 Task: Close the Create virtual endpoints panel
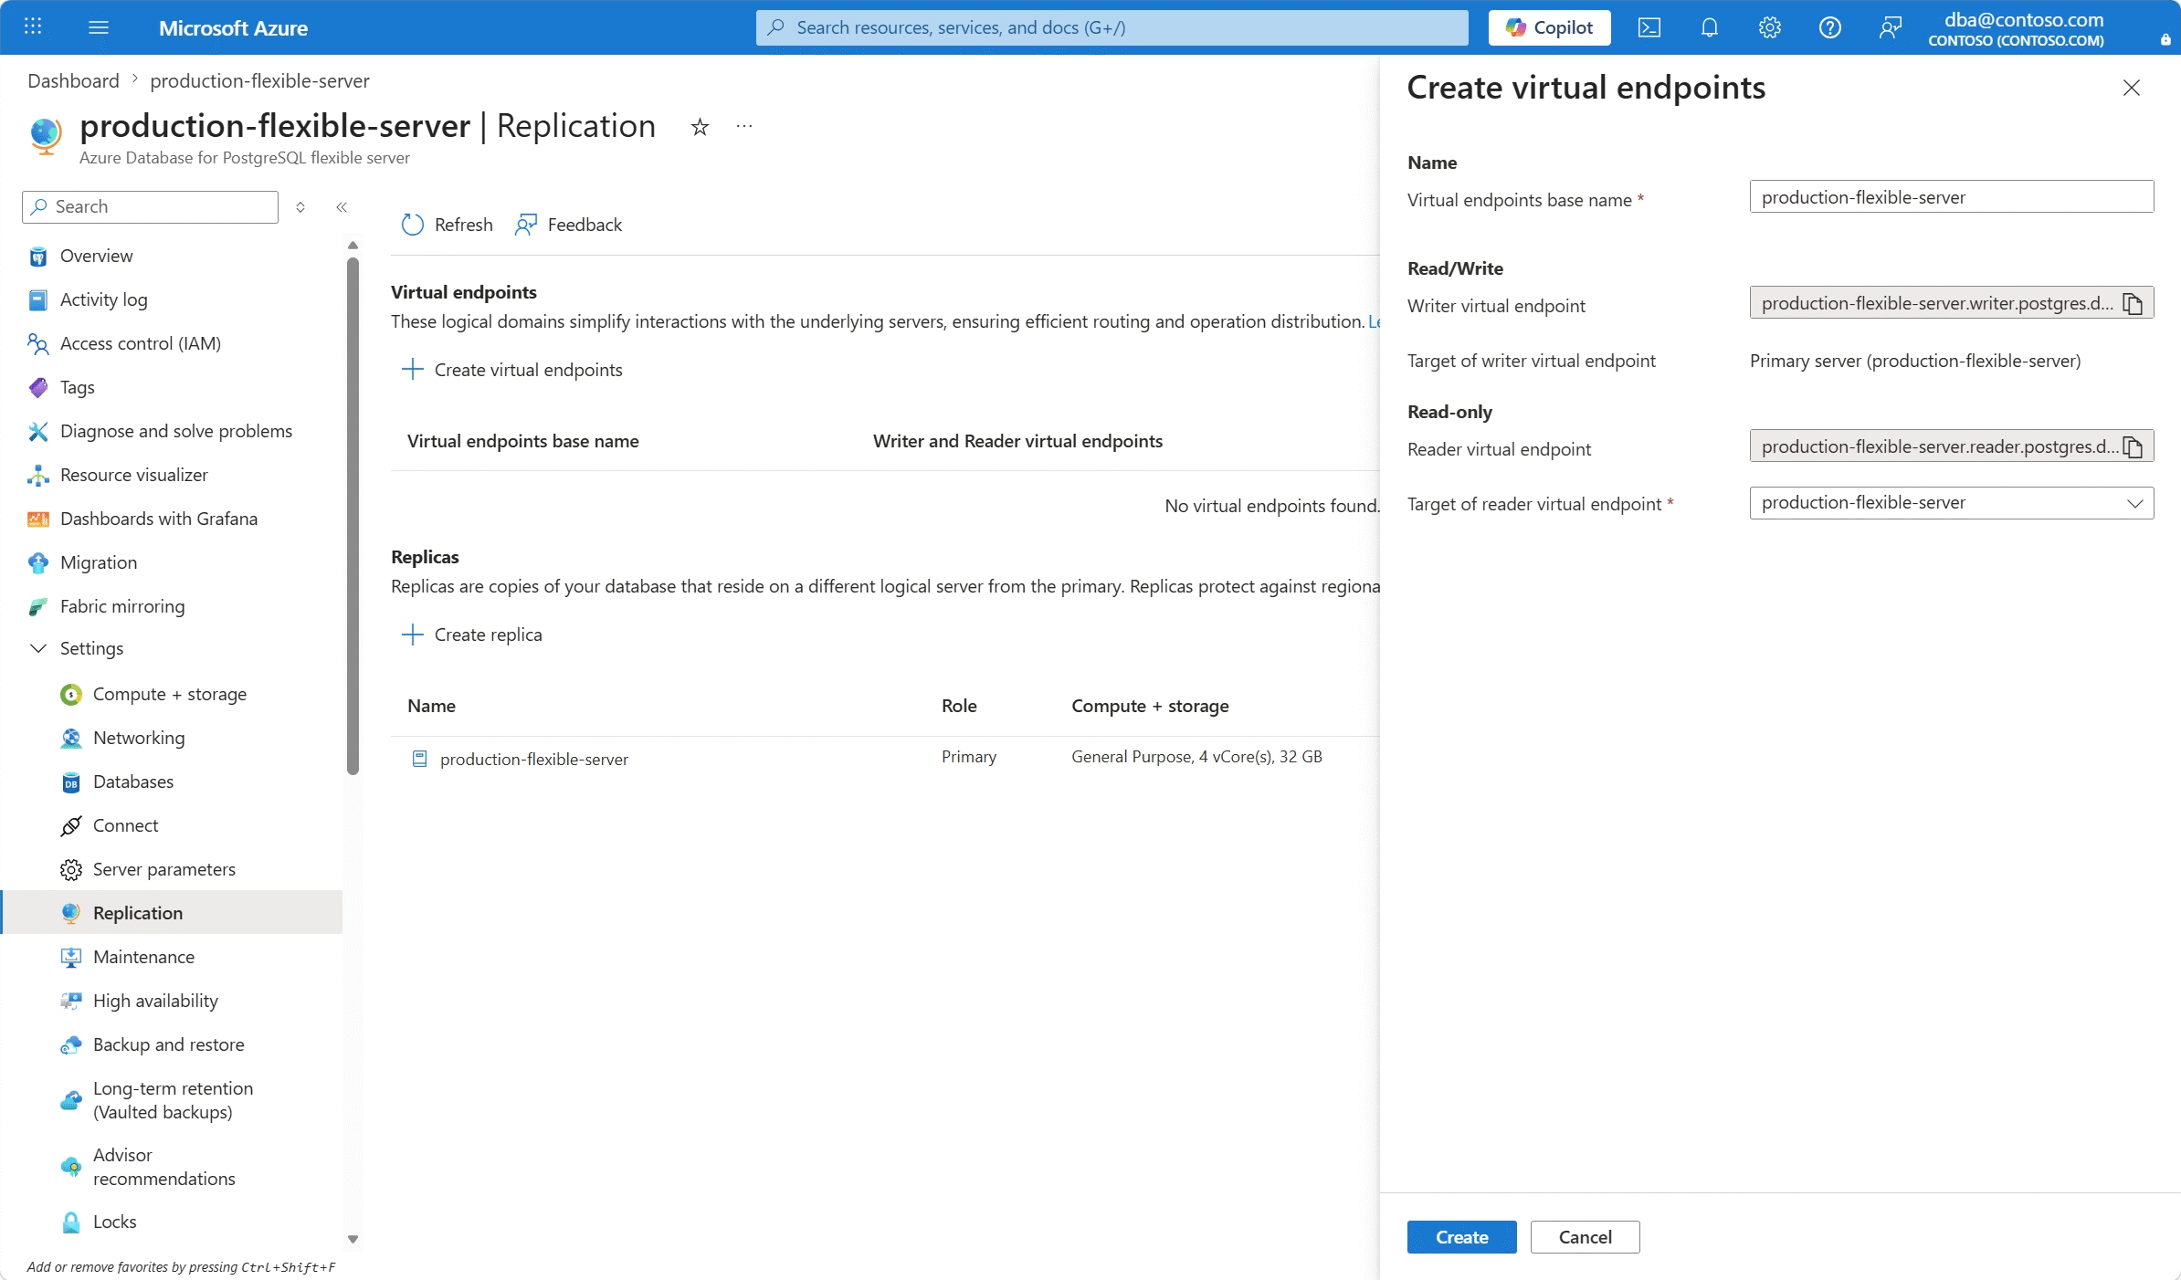point(2132,88)
